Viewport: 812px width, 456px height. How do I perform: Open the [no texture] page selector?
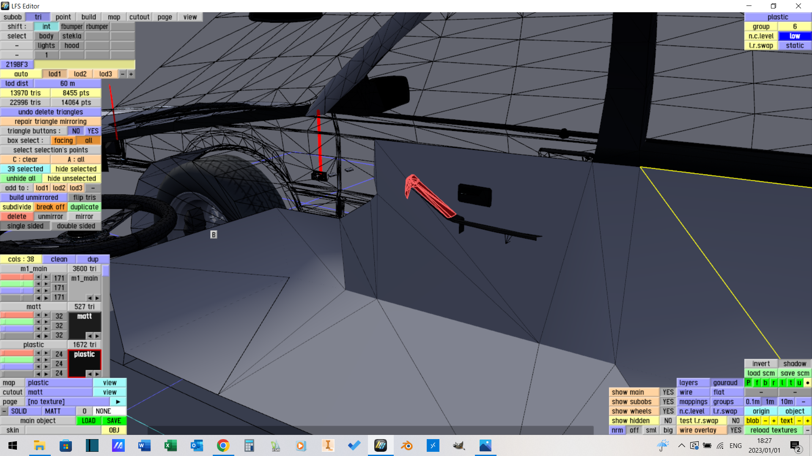pyautogui.click(x=68, y=402)
